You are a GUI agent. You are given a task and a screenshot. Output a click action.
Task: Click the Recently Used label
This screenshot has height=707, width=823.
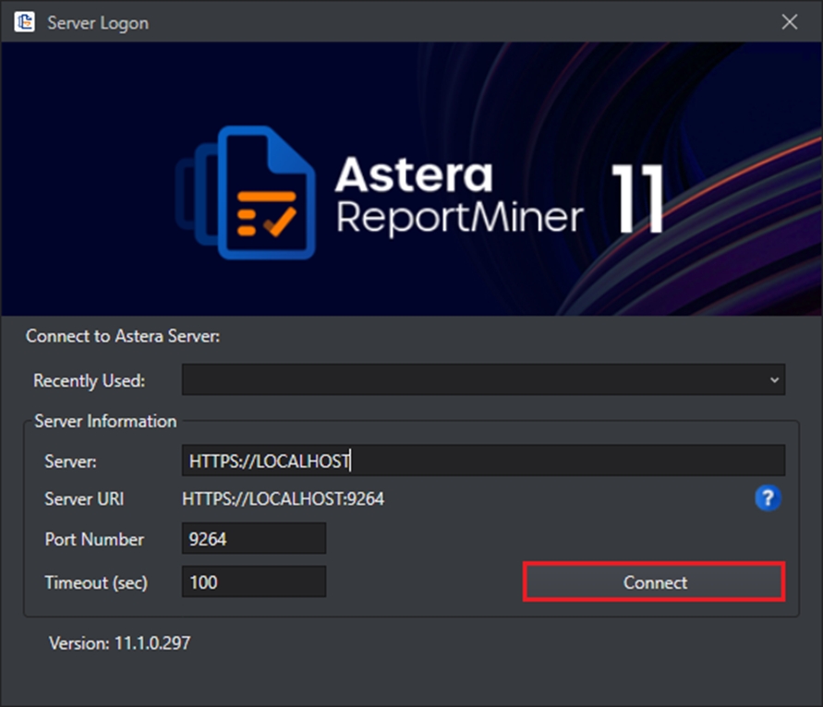90,380
